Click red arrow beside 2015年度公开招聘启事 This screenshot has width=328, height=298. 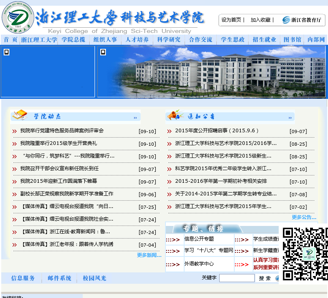[170, 131]
